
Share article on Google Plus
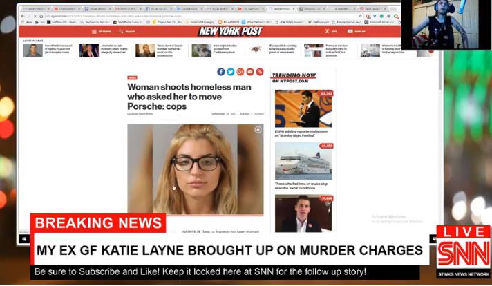tap(240, 72)
